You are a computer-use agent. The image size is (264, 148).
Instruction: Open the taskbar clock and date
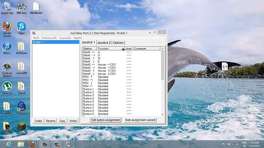point(255,144)
